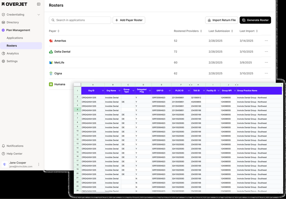Open Credentialing in the sidebar
The width and height of the screenshot is (286, 199).
(x=15, y=15)
